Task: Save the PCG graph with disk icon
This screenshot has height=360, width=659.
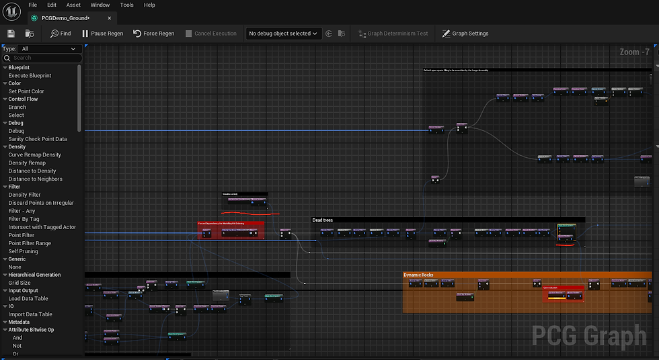Action: click(11, 34)
